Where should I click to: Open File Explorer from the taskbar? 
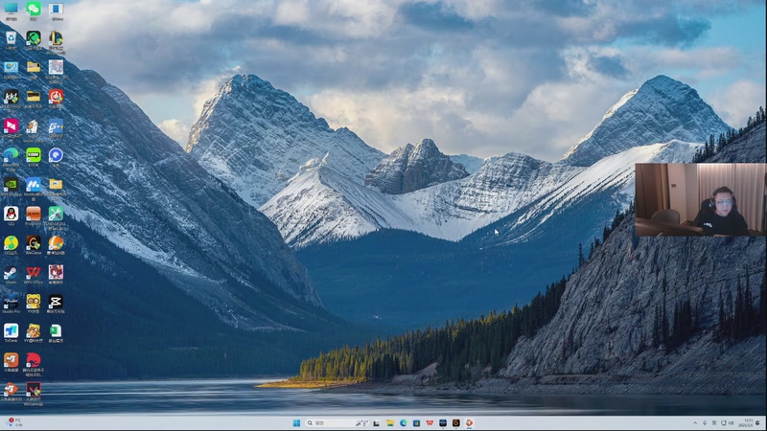[x=390, y=422]
